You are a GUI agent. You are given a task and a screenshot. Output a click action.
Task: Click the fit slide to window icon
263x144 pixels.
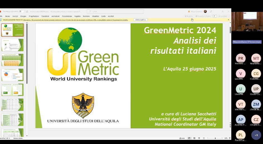click(230, 138)
